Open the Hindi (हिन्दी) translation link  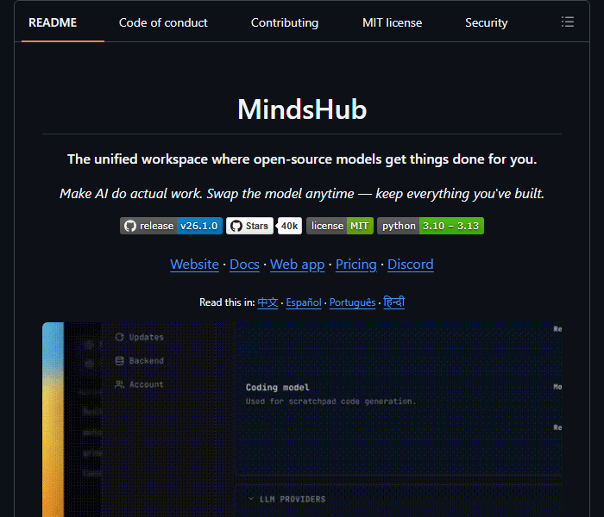pos(394,302)
